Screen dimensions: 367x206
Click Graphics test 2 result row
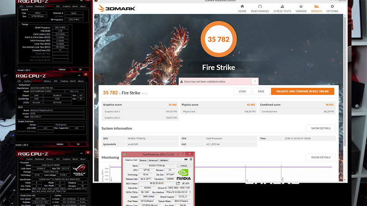140,118
